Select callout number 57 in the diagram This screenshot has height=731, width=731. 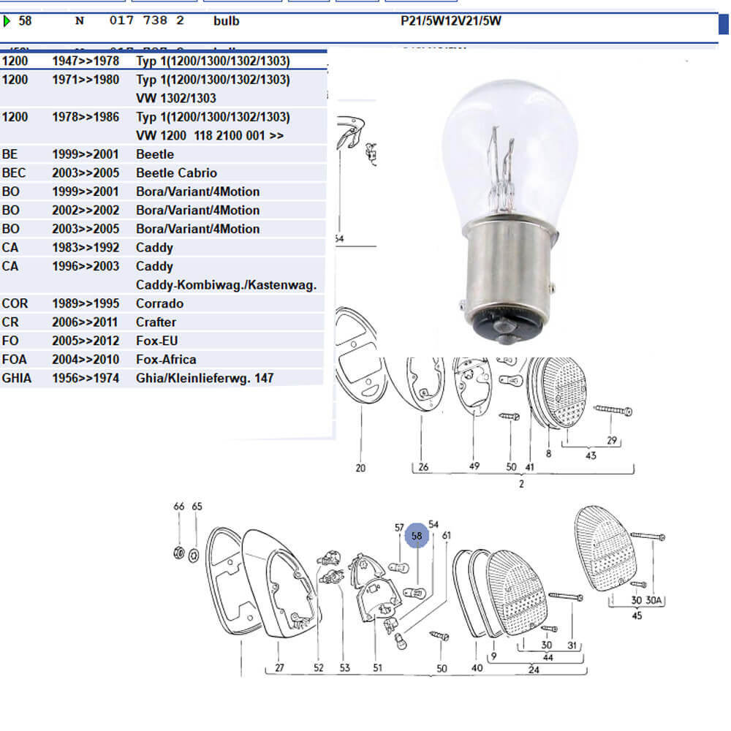[x=399, y=527]
